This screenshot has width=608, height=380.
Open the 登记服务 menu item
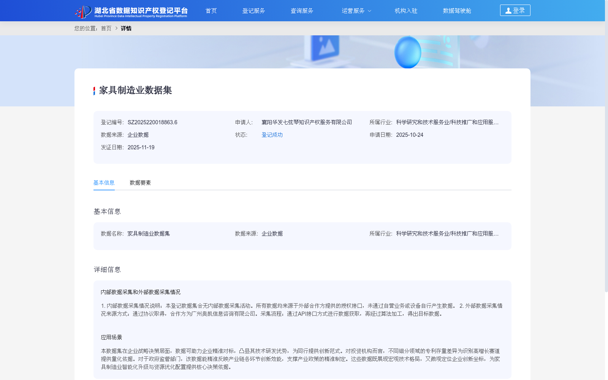253,11
